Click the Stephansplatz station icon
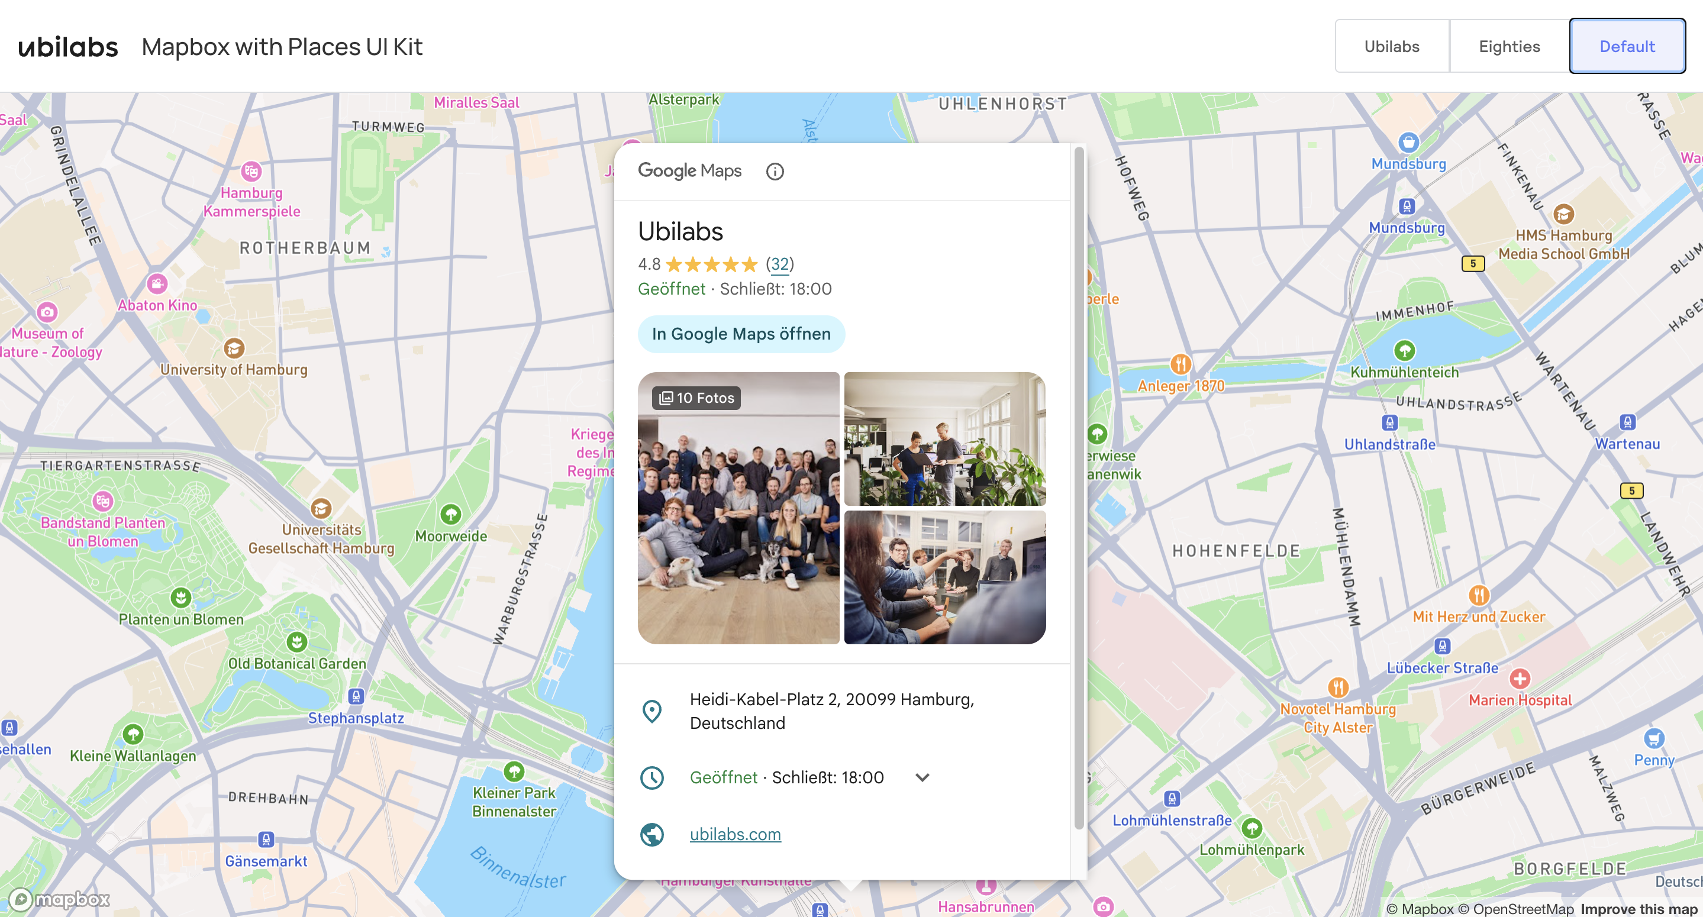Image resolution: width=1703 pixels, height=917 pixels. [x=356, y=696]
